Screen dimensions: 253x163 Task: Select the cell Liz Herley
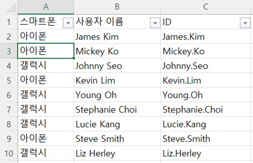coord(117,153)
